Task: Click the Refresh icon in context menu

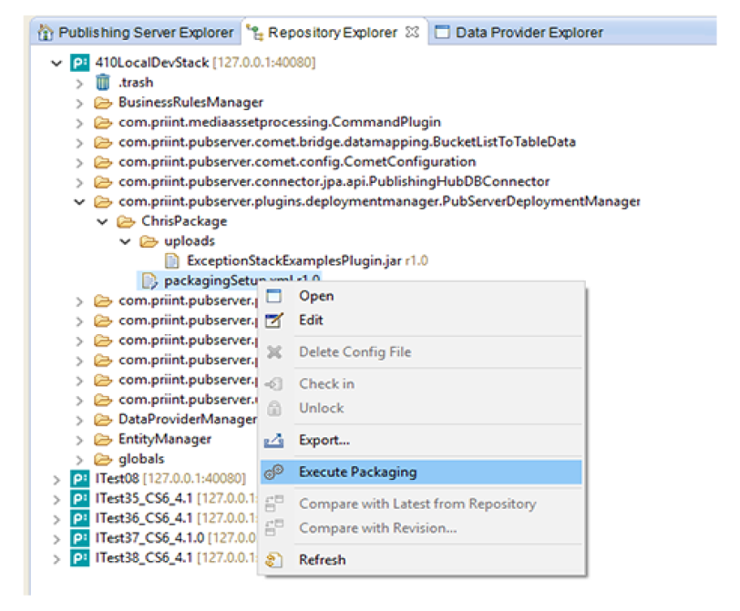Action: (x=273, y=560)
